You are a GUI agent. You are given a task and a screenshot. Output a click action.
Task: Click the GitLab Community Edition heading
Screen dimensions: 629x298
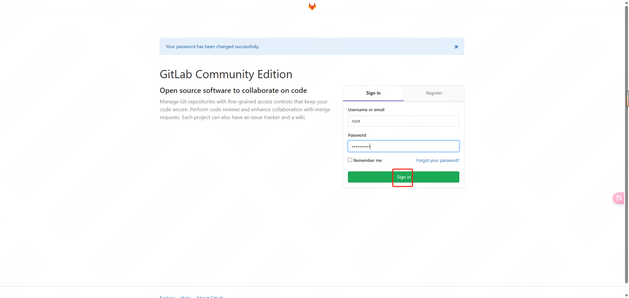(226, 74)
